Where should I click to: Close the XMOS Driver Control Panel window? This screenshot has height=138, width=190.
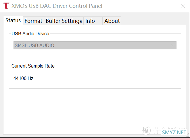click(182, 6)
